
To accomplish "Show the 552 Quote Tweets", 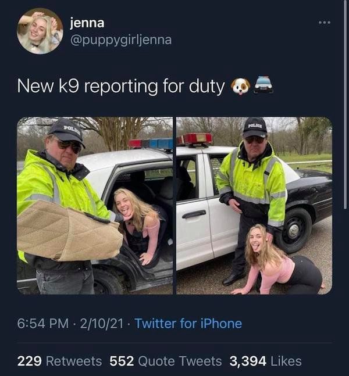I will point(166,361).
